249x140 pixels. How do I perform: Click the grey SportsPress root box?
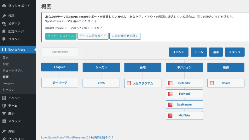[x=60, y=52]
